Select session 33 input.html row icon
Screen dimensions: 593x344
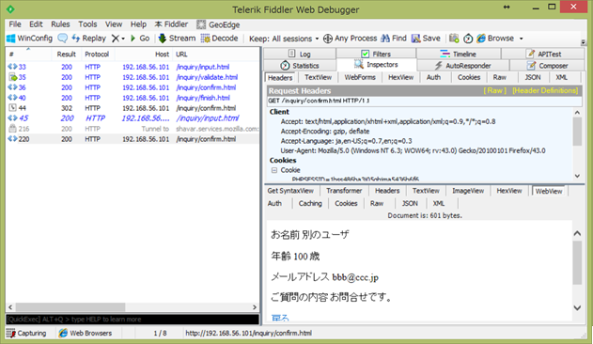12,67
